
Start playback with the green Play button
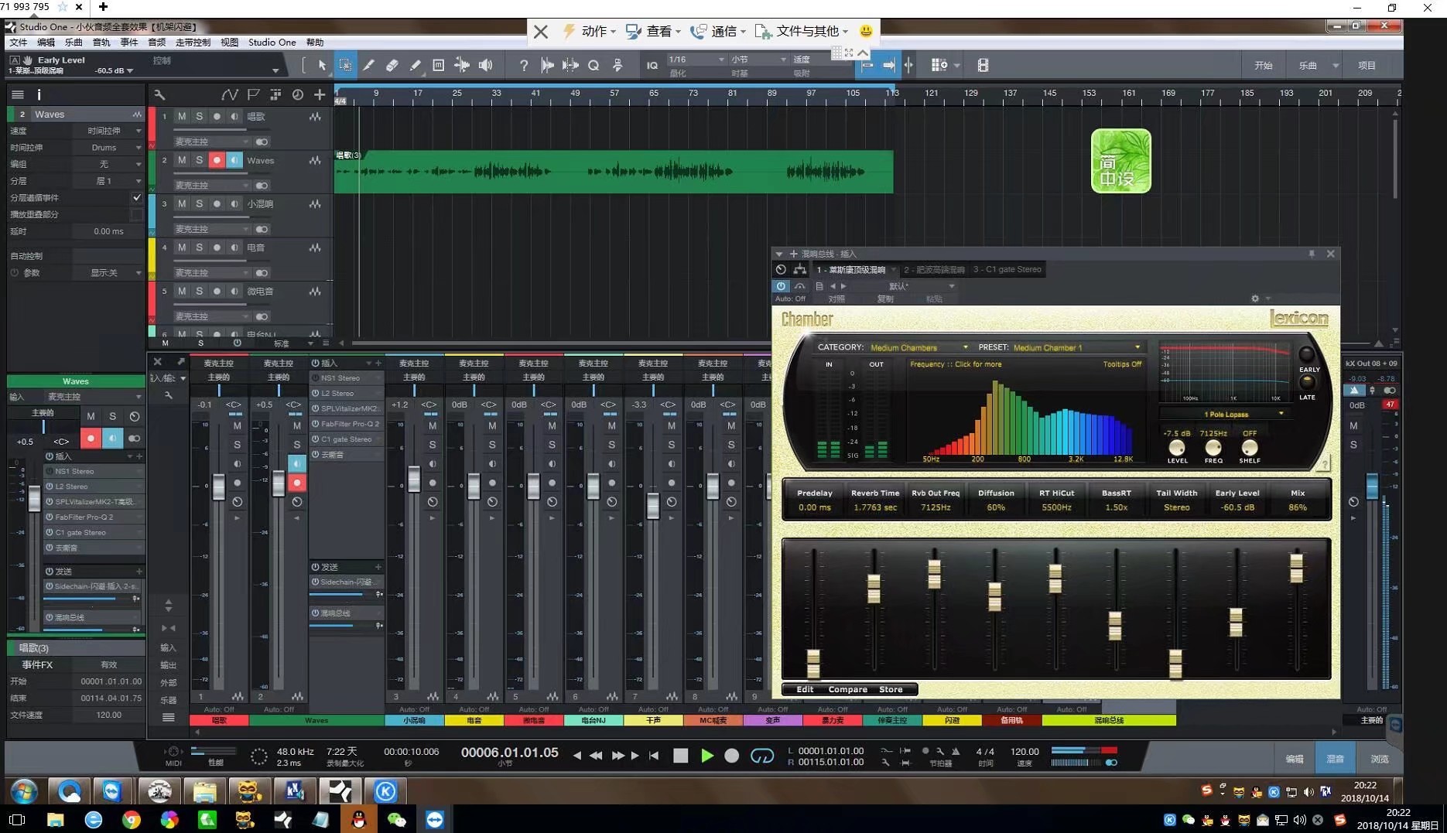point(706,756)
